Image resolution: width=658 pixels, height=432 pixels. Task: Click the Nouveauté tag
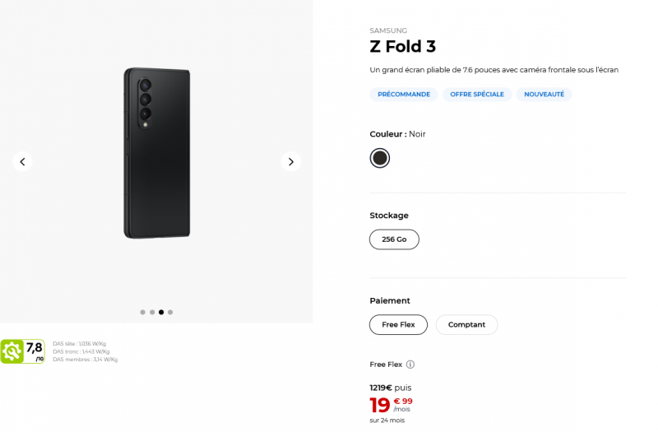[x=544, y=95]
